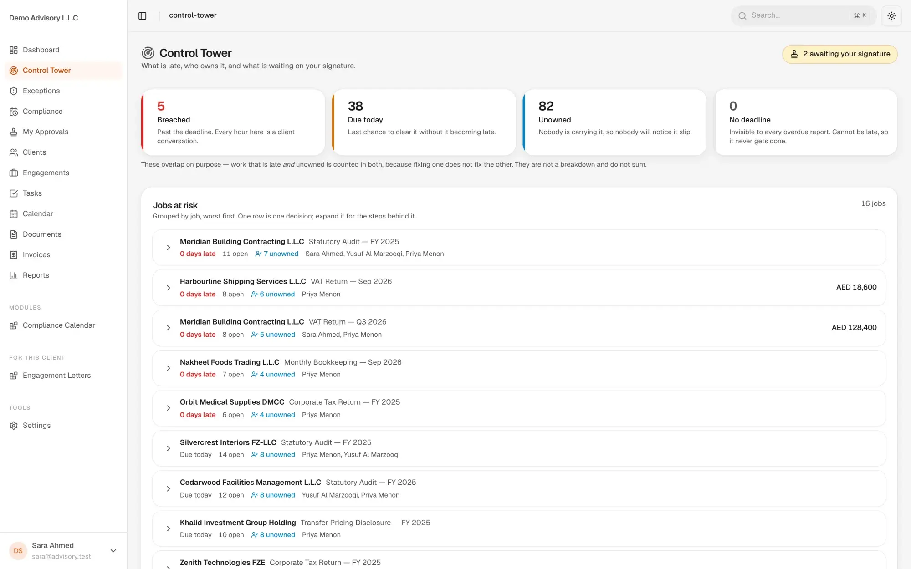This screenshot has height=569, width=911.
Task: Click the Invoices receipt icon
Action: click(14, 255)
